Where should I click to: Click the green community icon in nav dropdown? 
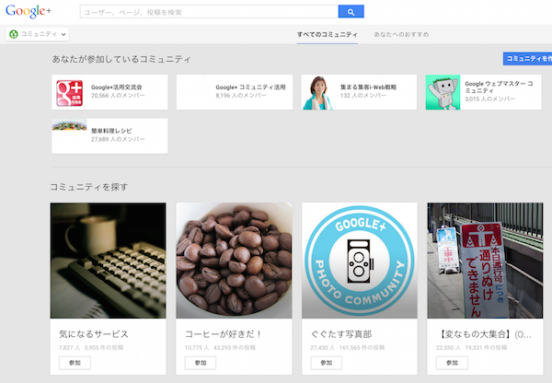tap(14, 34)
